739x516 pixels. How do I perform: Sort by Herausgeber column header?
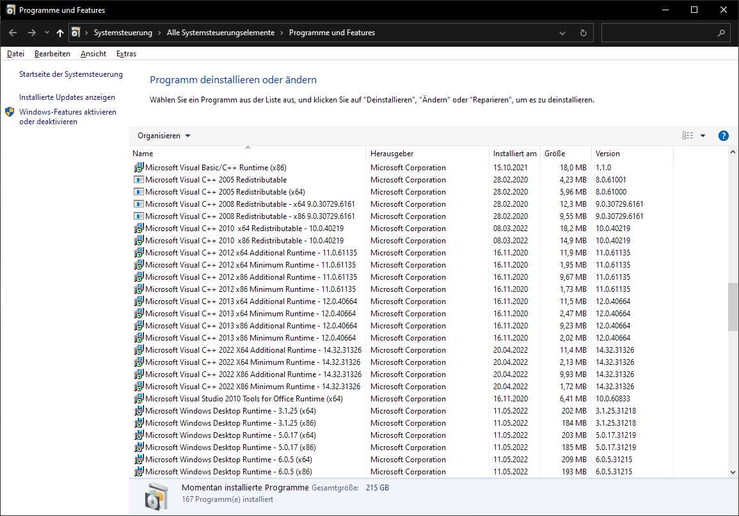click(x=427, y=153)
